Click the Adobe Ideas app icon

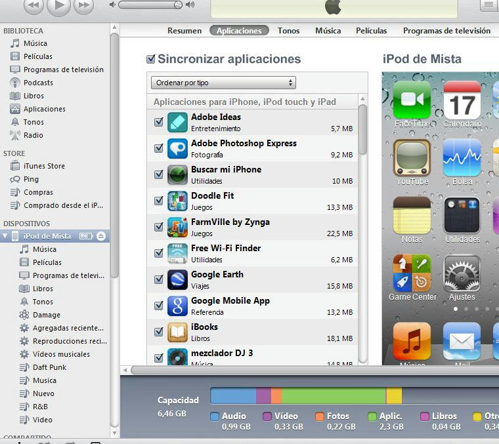pyautogui.click(x=177, y=122)
